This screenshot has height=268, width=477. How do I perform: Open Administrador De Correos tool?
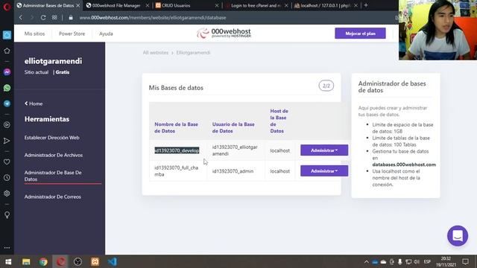pos(53,197)
